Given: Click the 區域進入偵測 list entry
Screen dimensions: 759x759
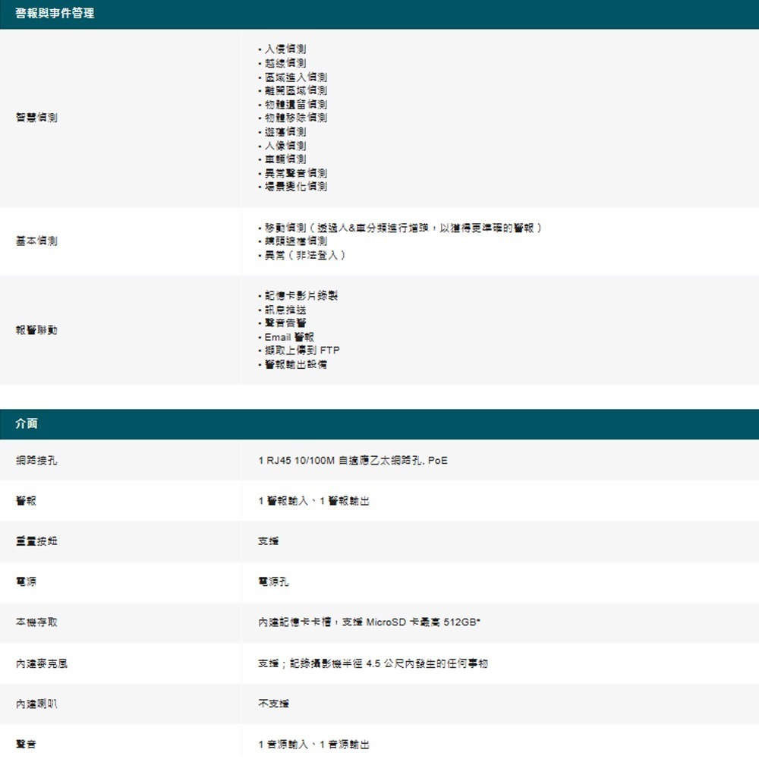Looking at the screenshot, I should point(296,77).
